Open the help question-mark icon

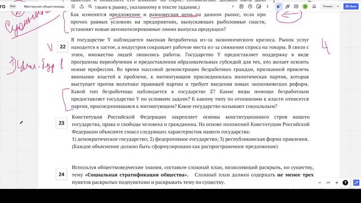click(x=345, y=183)
